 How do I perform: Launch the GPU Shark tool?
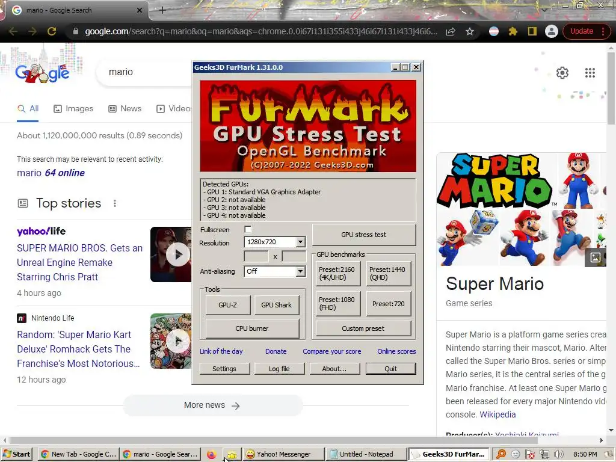tap(277, 305)
